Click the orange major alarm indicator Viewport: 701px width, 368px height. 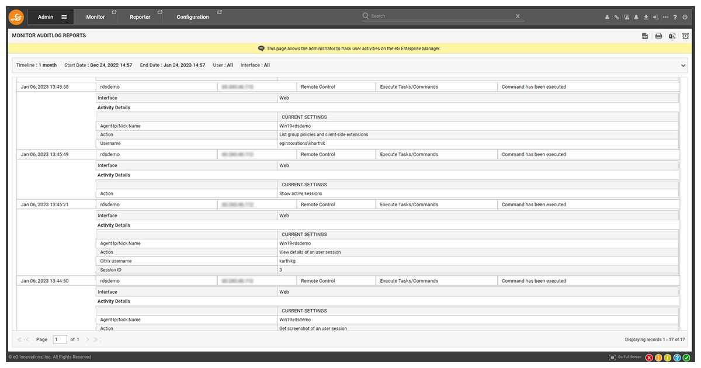[x=658, y=357]
